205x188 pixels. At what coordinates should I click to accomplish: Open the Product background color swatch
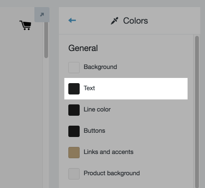tap(74, 174)
